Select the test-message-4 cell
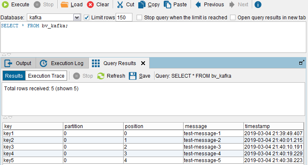The height and width of the screenshot is (165, 308). (x=213, y=154)
